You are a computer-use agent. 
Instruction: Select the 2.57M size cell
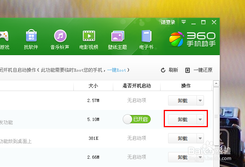tap(93, 100)
